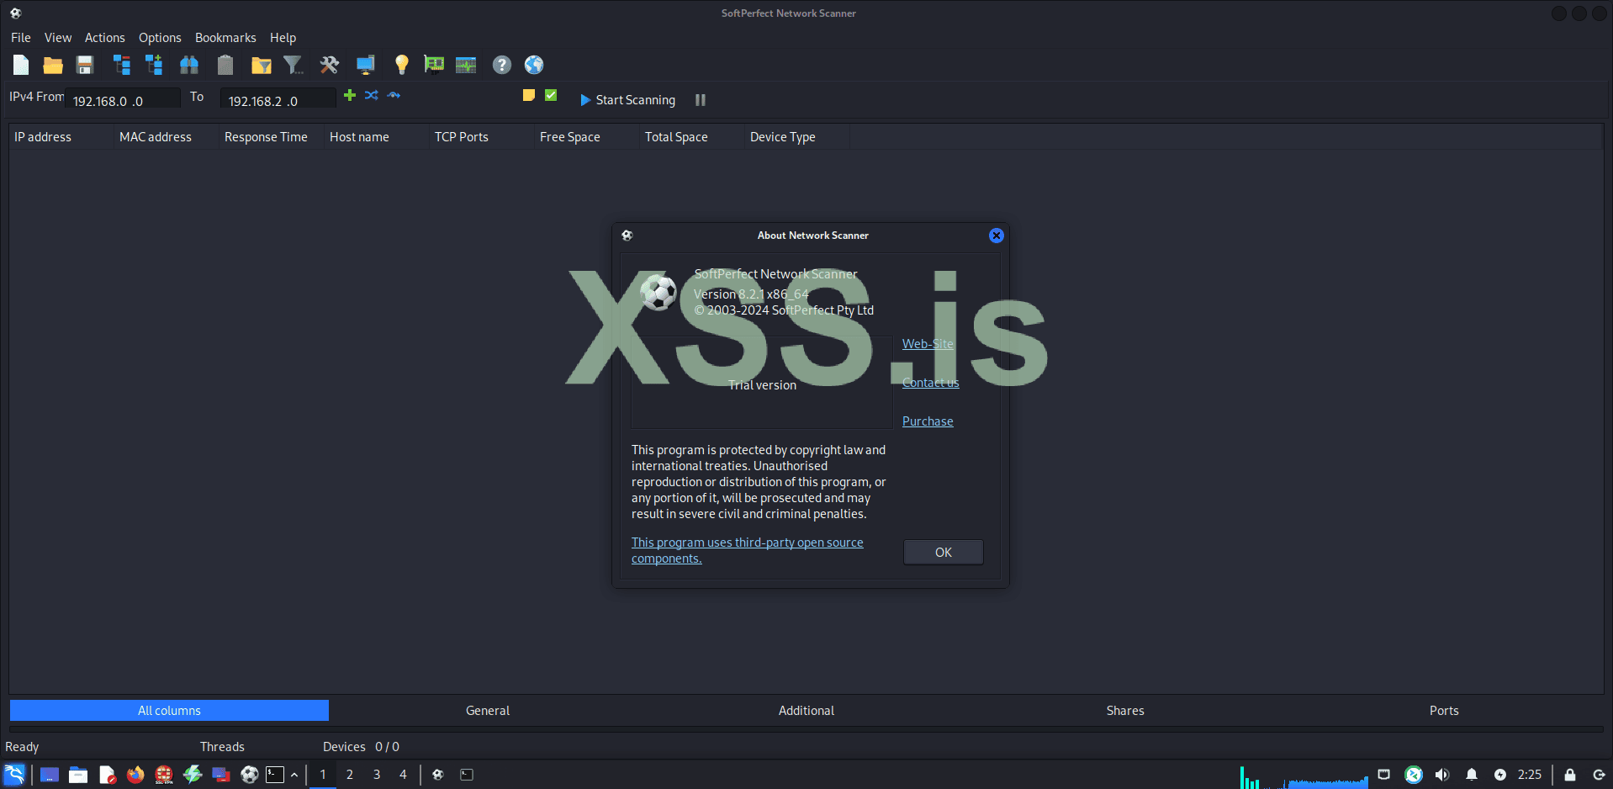Viewport: 1613px width, 789px height.
Task: Sort by the Total Space column header
Action: click(x=692, y=137)
